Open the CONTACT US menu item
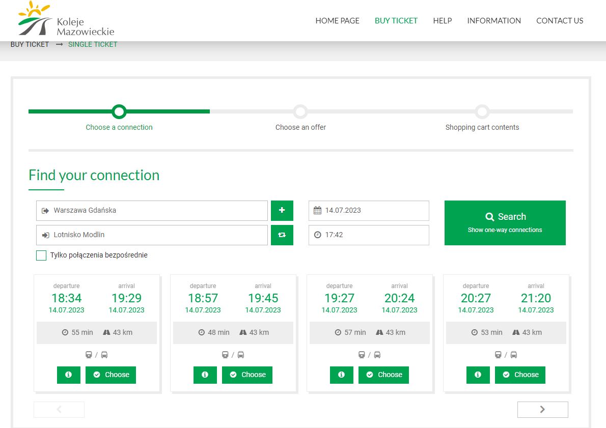606x428 pixels. [x=560, y=21]
